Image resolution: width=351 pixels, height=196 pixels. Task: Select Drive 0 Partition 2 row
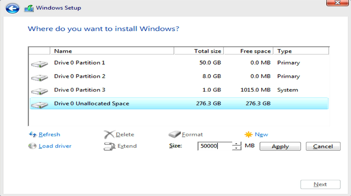pyautogui.click(x=179, y=76)
